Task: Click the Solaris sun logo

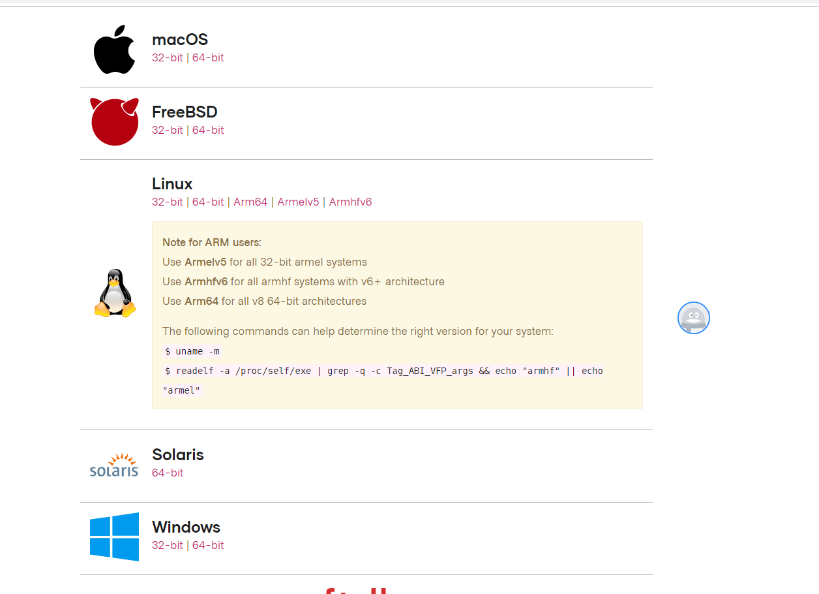Action: tap(114, 465)
